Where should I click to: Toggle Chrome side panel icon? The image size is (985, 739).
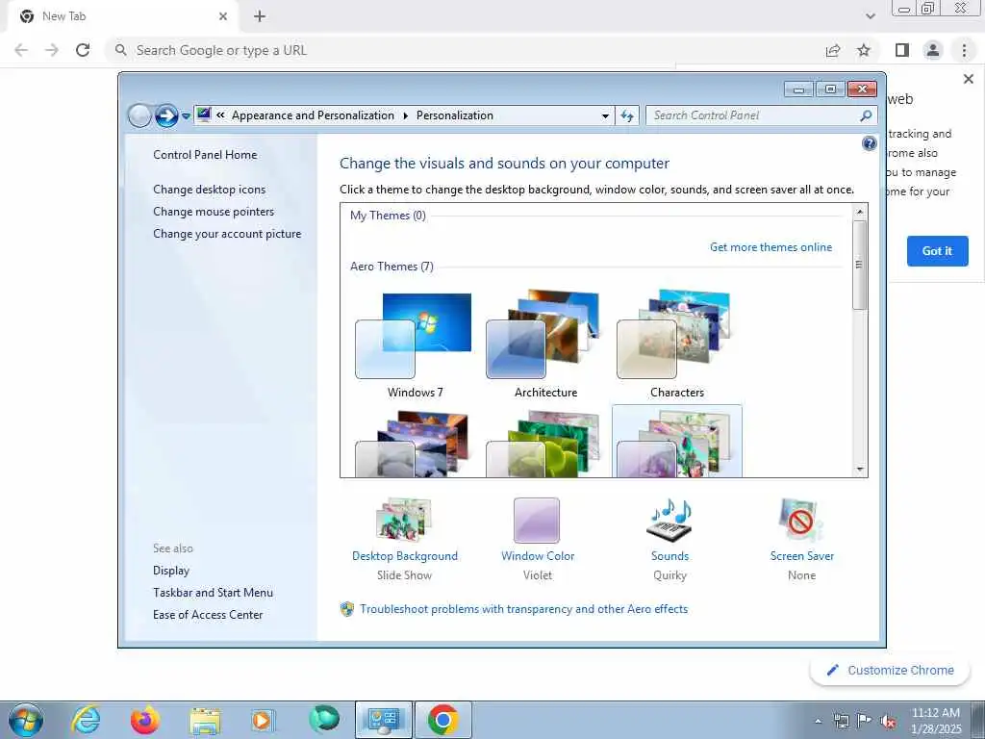point(902,50)
